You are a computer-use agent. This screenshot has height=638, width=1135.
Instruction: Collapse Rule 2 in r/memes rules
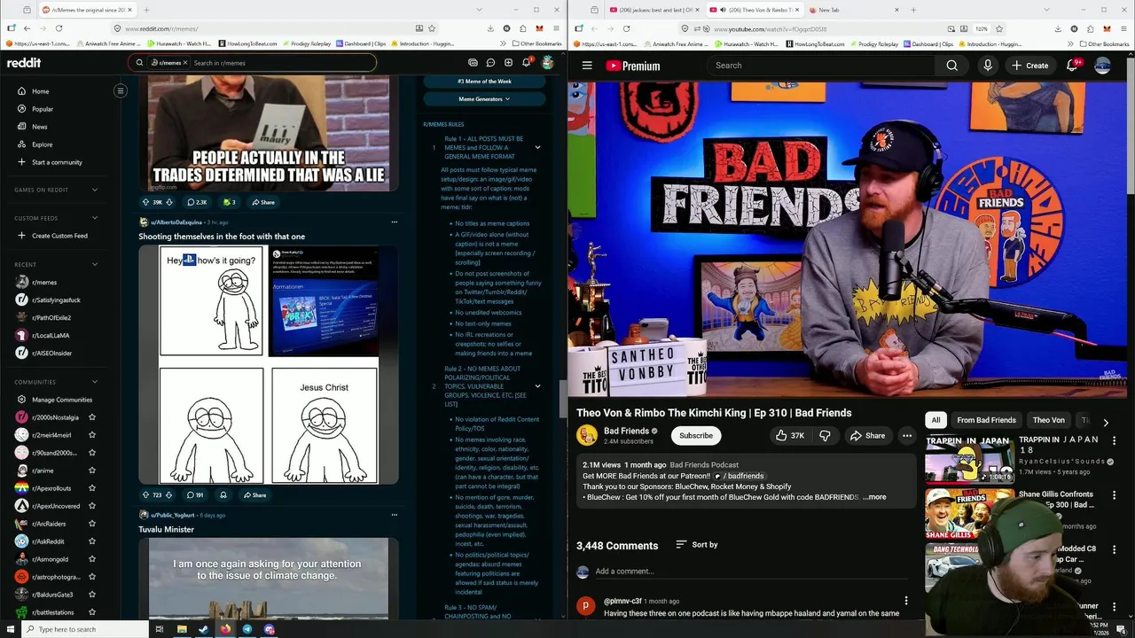tap(537, 386)
